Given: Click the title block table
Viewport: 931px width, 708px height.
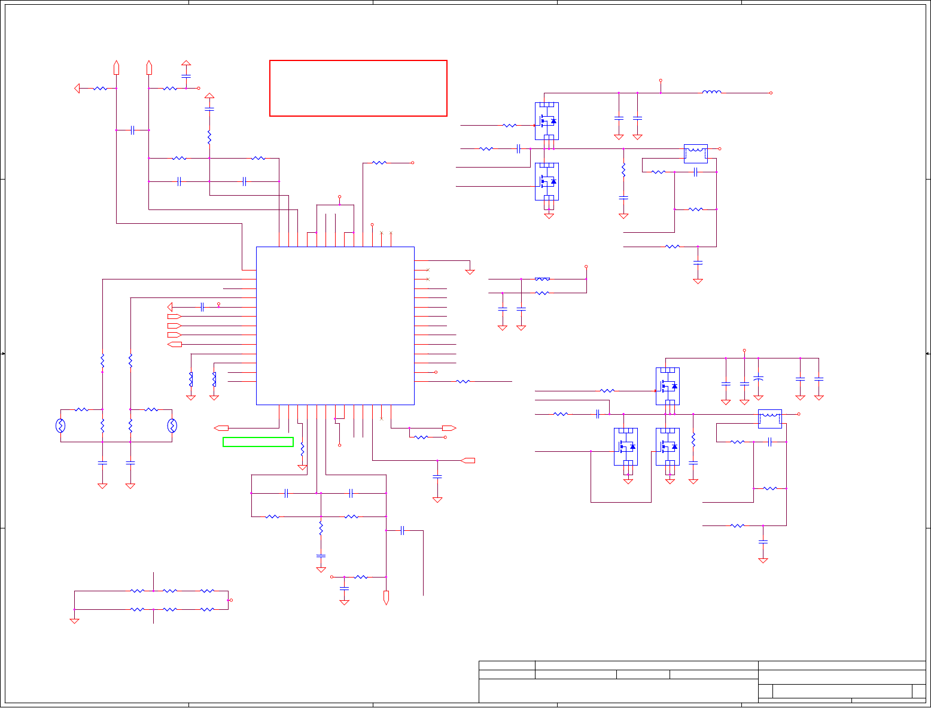Looking at the screenshot, I should [x=702, y=682].
